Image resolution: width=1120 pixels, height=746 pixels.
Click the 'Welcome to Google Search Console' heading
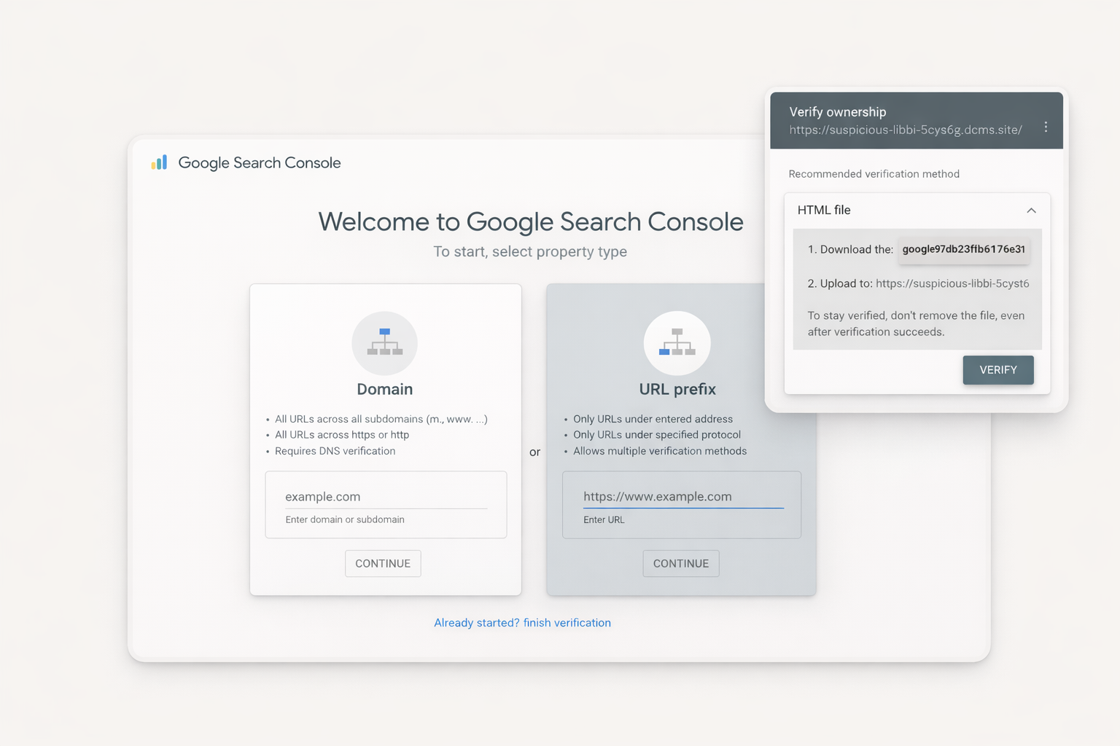[530, 221]
